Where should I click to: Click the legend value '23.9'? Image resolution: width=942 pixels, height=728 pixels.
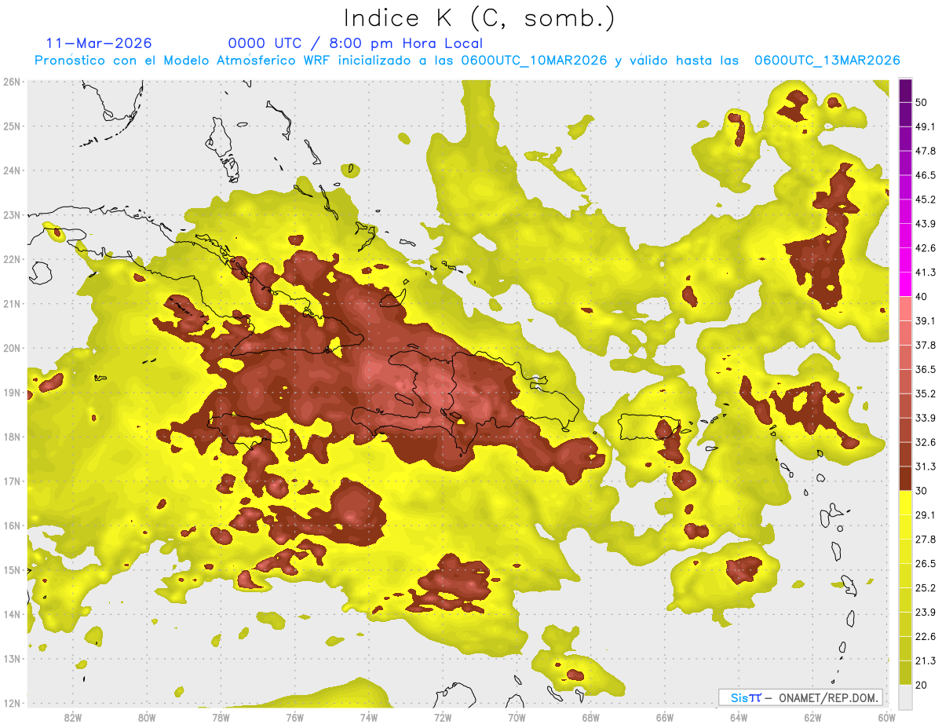tap(925, 613)
